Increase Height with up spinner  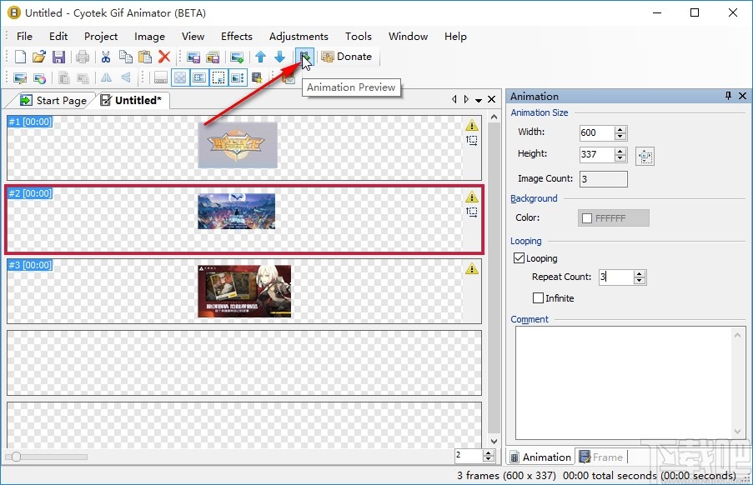[620, 151]
